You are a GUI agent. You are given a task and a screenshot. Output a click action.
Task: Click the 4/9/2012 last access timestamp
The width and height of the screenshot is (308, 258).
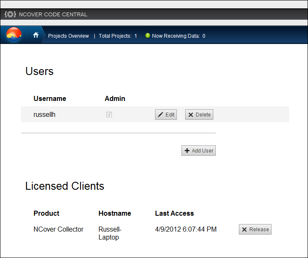(186, 229)
